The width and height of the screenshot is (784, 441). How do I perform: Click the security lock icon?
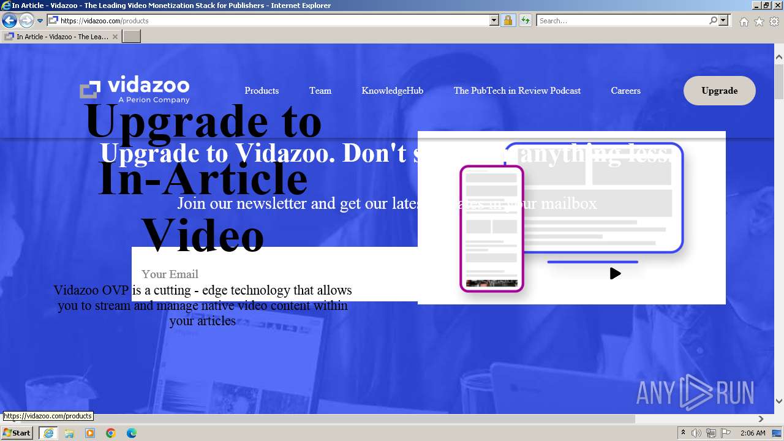click(x=508, y=21)
